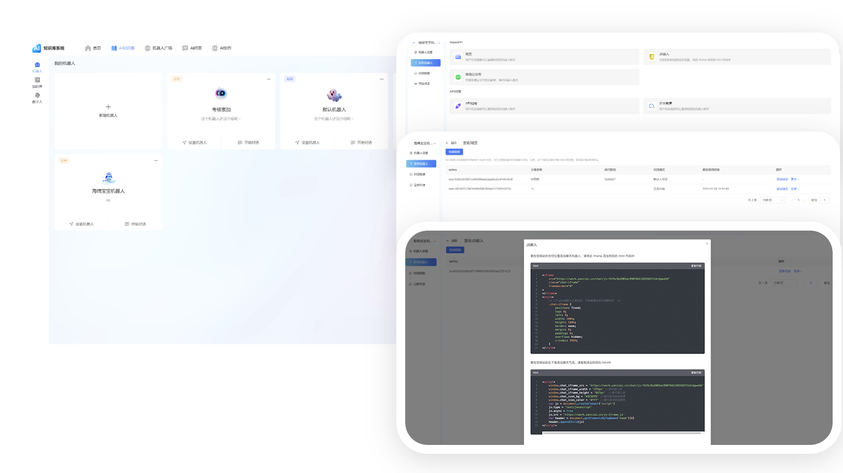Viewport: 843px width, 473px height.
Task: Open the AI创作 nav item
Action: (x=222, y=48)
